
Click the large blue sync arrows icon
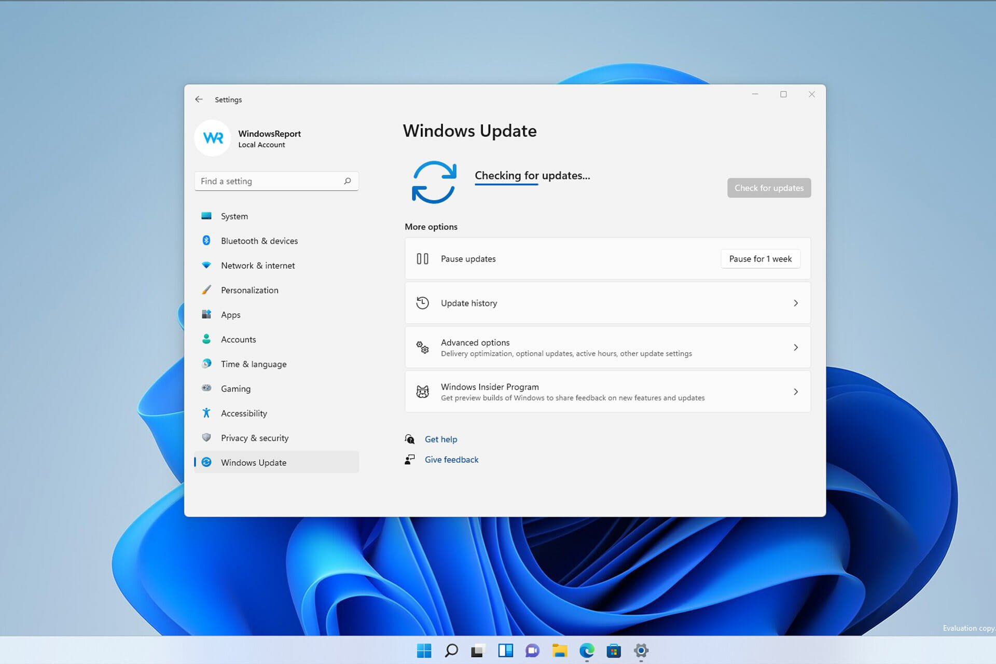click(434, 182)
